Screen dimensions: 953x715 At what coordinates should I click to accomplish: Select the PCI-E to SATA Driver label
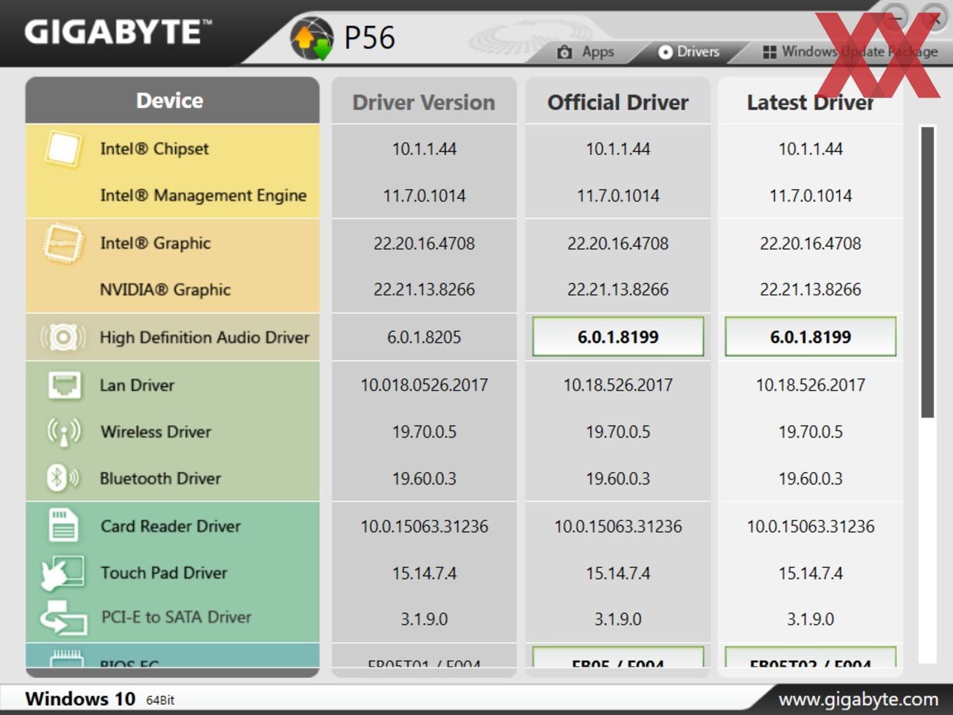[177, 617]
